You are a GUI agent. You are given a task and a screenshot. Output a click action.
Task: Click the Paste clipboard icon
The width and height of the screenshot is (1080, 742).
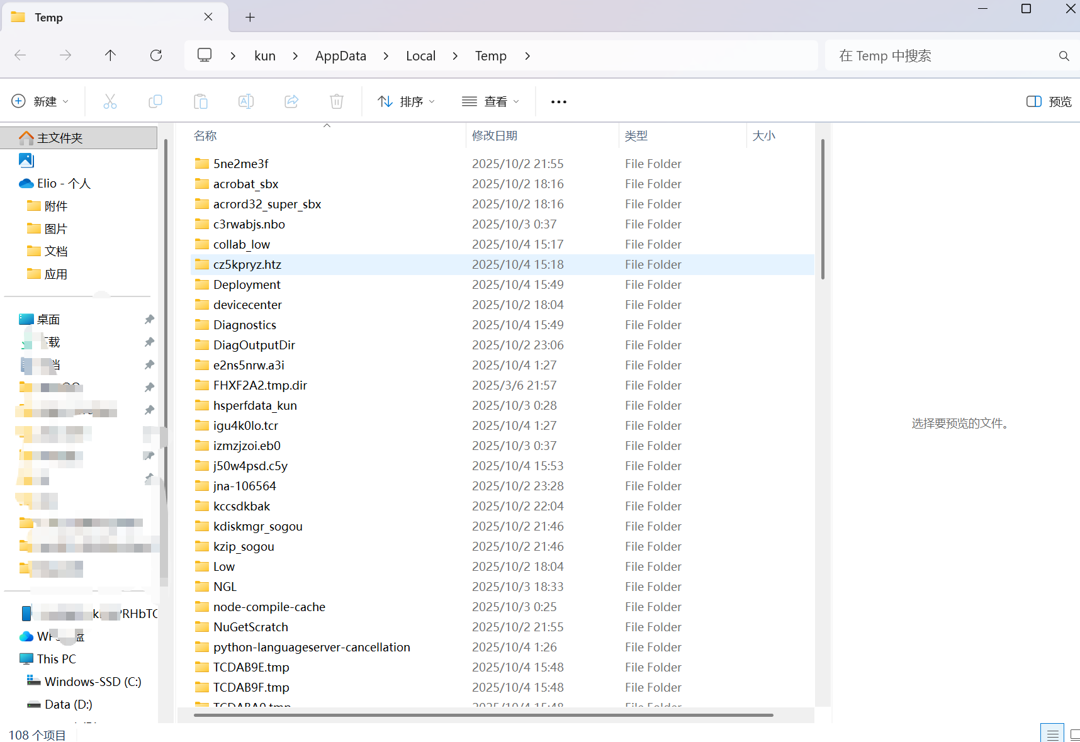pos(201,101)
